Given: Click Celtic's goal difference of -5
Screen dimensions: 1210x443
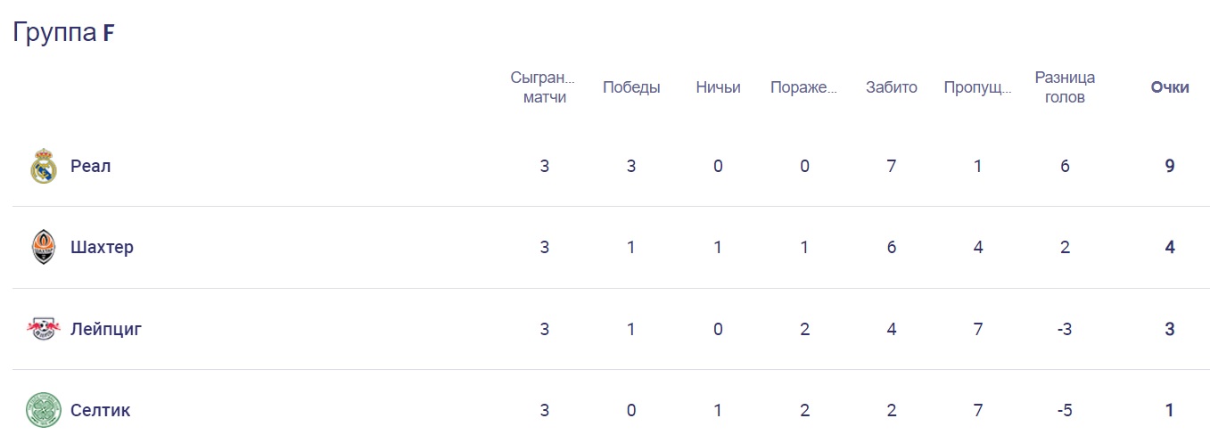Looking at the screenshot, I should (x=1065, y=411).
